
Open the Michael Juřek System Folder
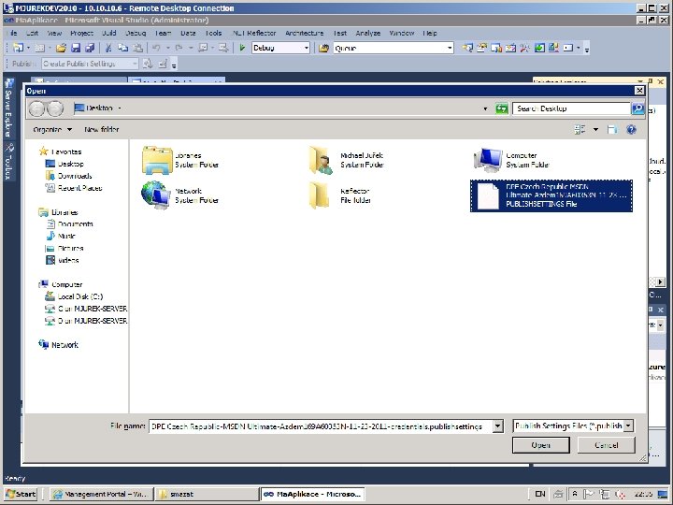pos(346,160)
